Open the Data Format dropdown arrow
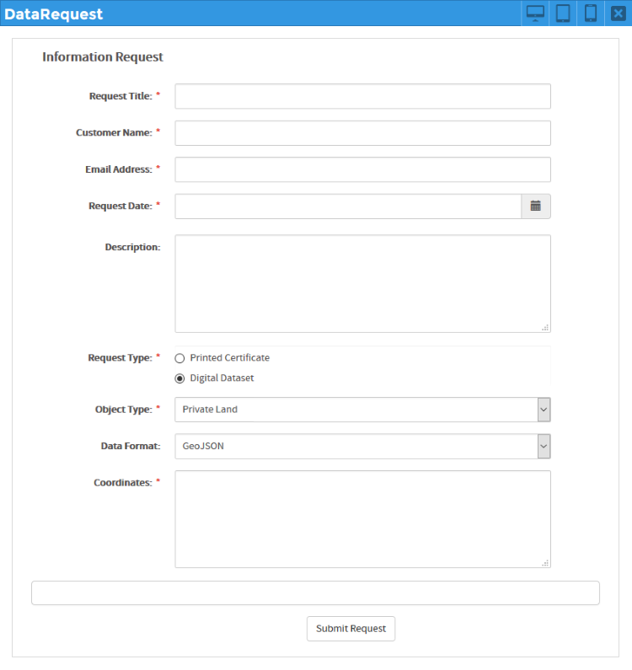The height and width of the screenshot is (670, 632). tap(544, 446)
